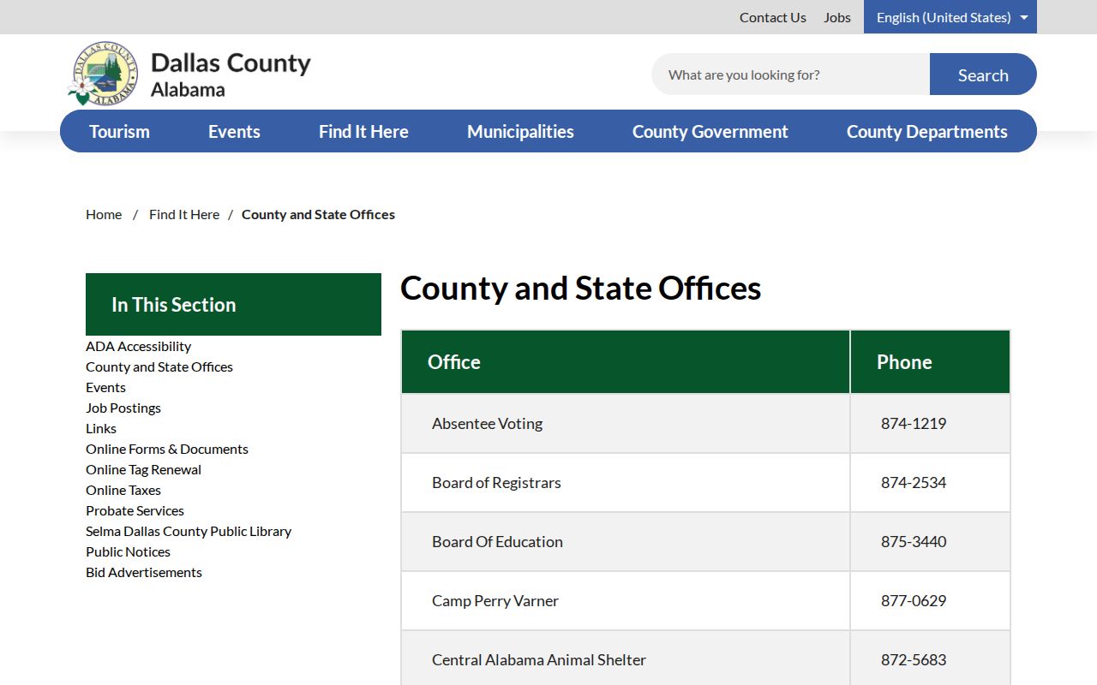Click the Office column header
The image size is (1097, 685).
[626, 361]
